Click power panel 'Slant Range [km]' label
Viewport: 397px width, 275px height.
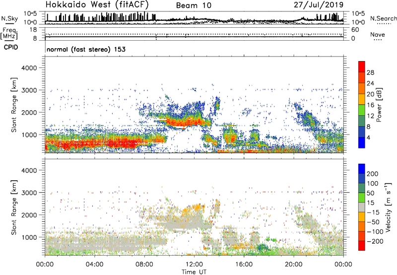pos(14,105)
